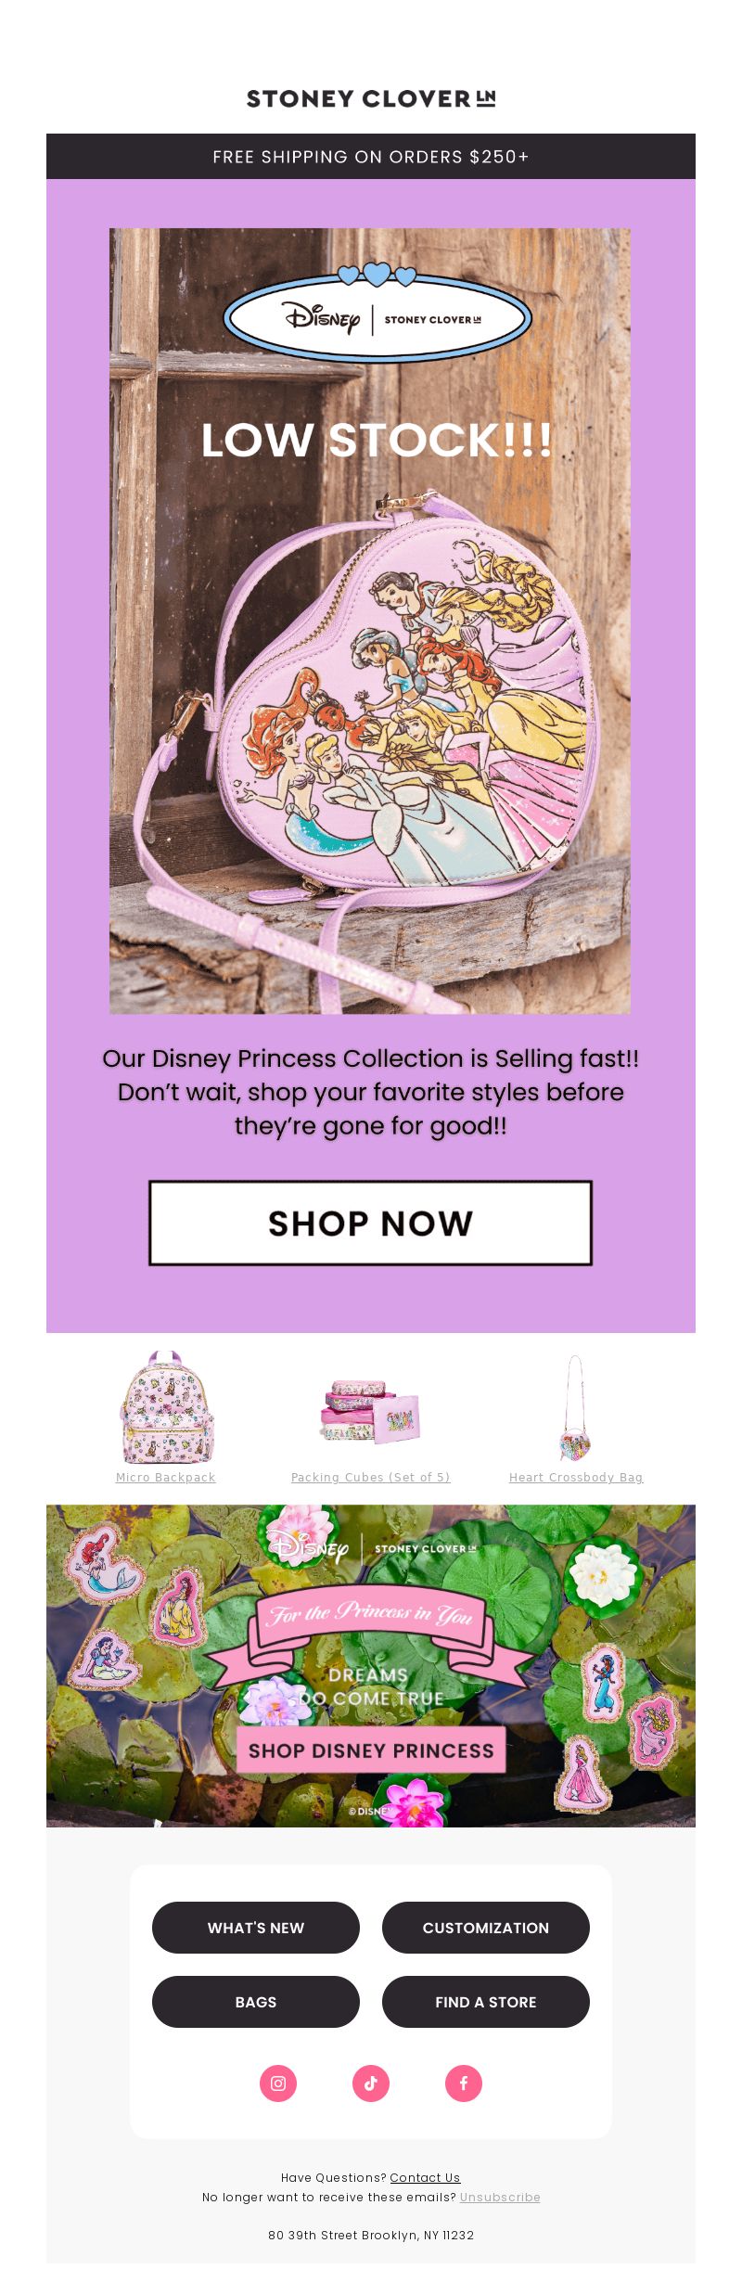Click the Packing Cubes product image

pyautogui.click(x=371, y=1411)
